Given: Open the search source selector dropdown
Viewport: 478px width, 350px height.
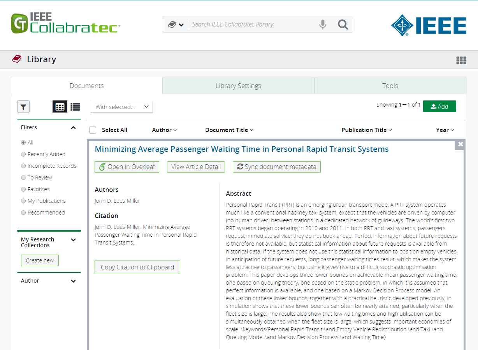Looking at the screenshot, I should (x=176, y=24).
